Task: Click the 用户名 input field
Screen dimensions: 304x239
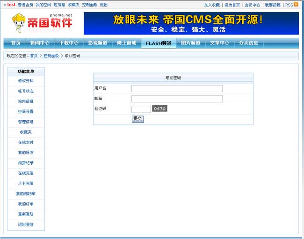Action: coord(177,88)
